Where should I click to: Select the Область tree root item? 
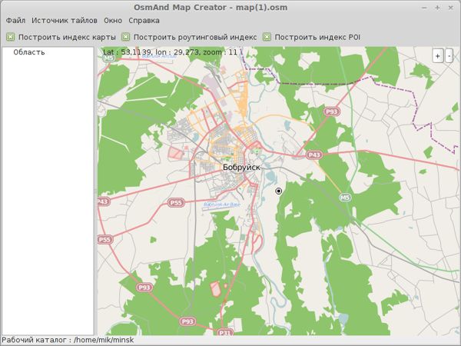tap(29, 52)
